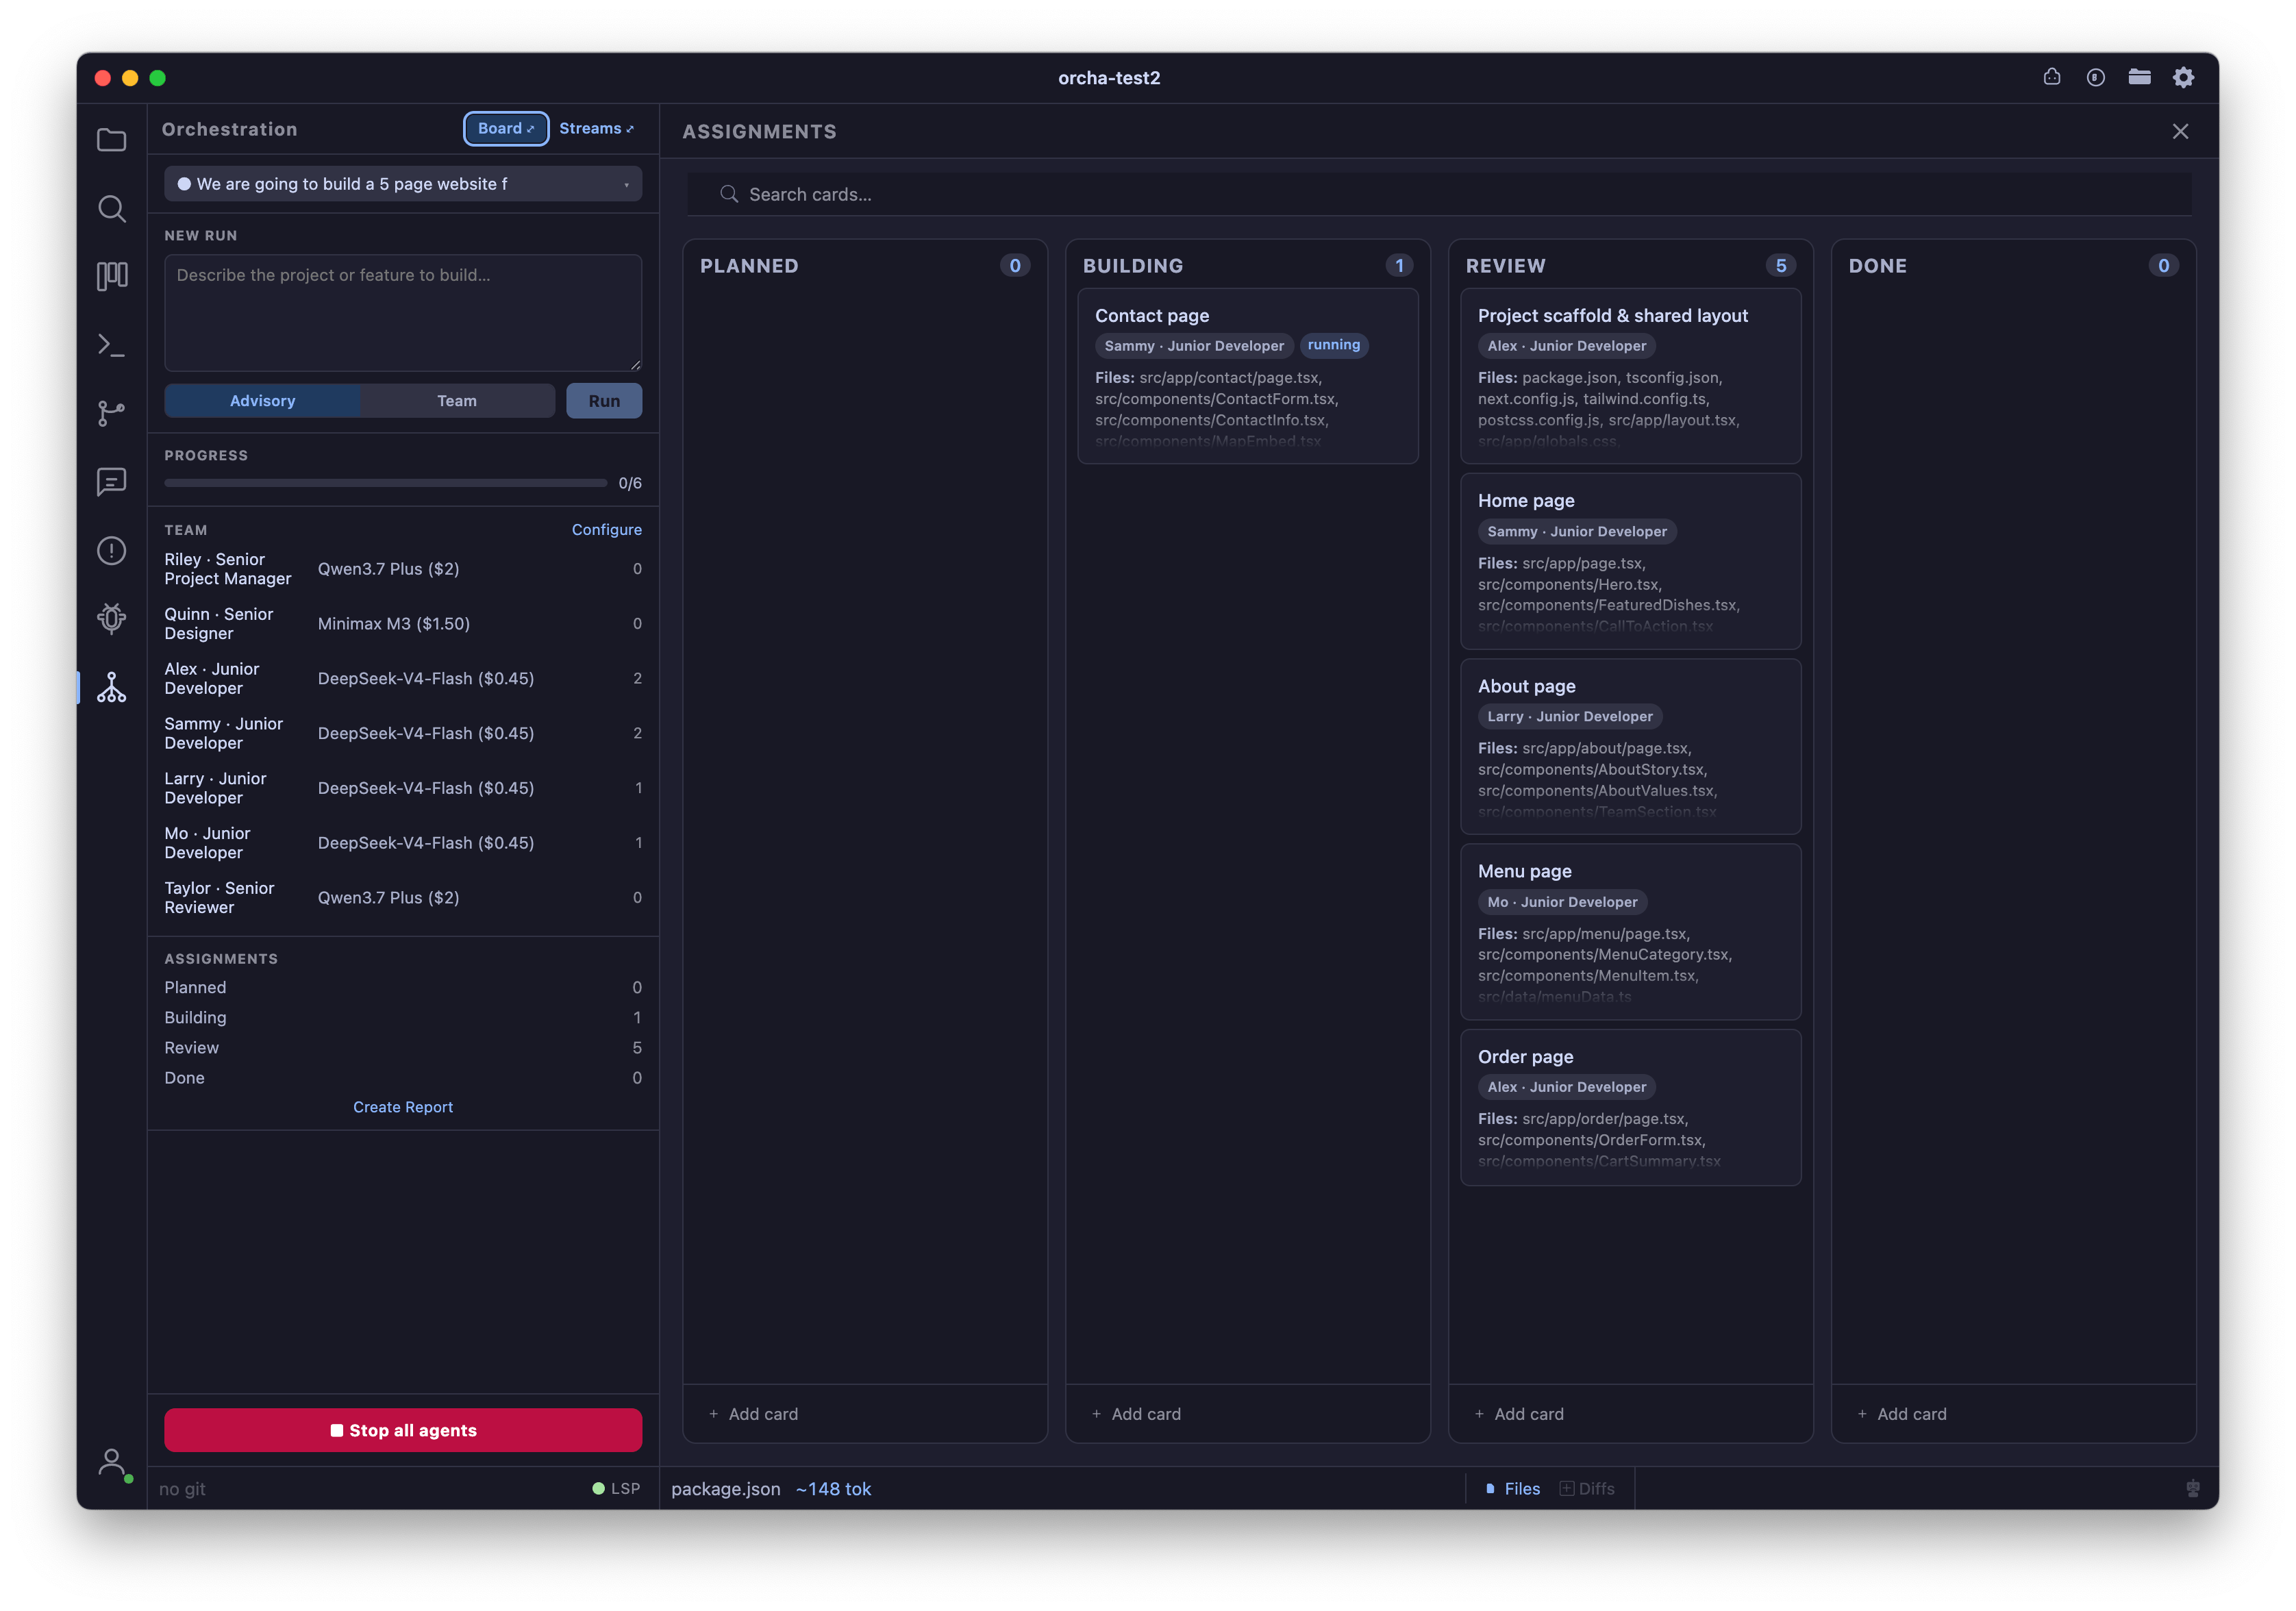The image size is (2296, 1611).
Task: Open the Configure team link
Action: coord(606,529)
